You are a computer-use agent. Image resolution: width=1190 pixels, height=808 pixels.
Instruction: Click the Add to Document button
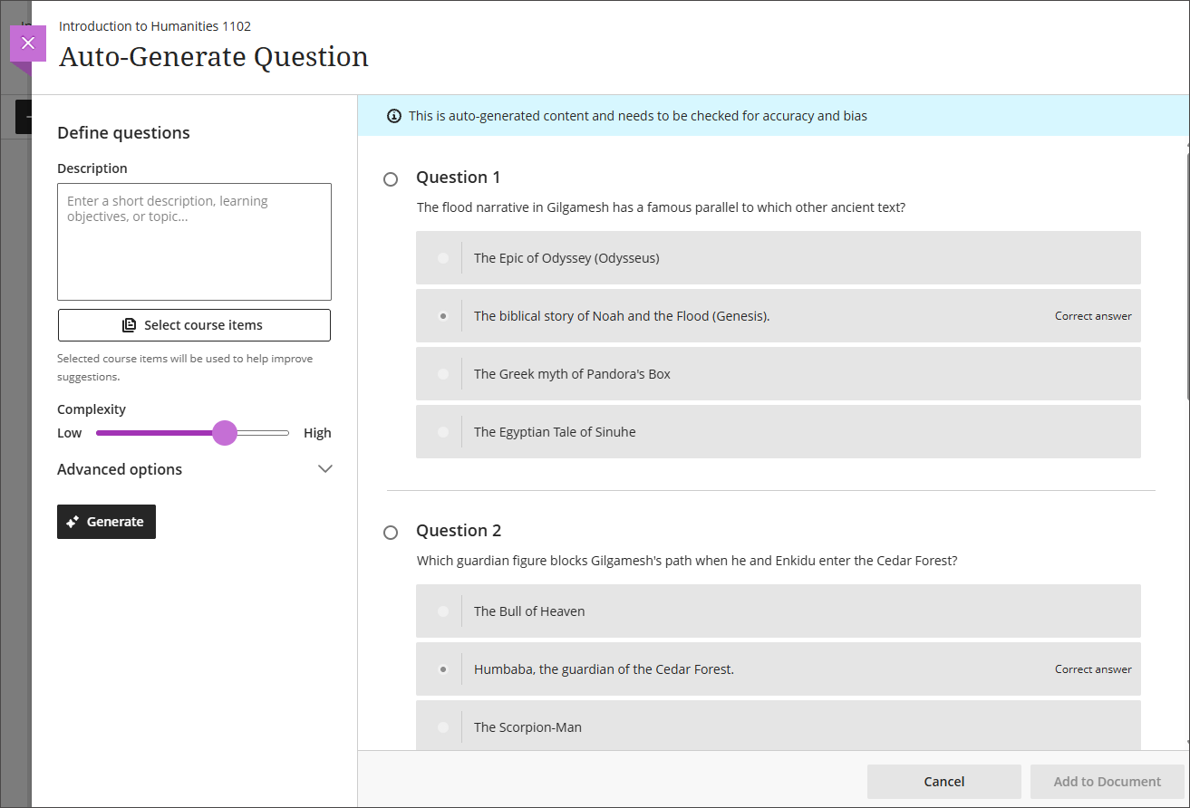1107,781
